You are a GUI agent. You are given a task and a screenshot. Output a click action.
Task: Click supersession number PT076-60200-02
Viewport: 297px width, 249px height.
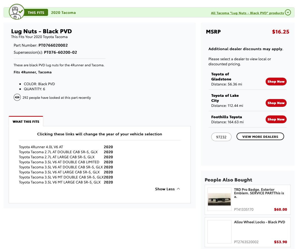click(60, 52)
